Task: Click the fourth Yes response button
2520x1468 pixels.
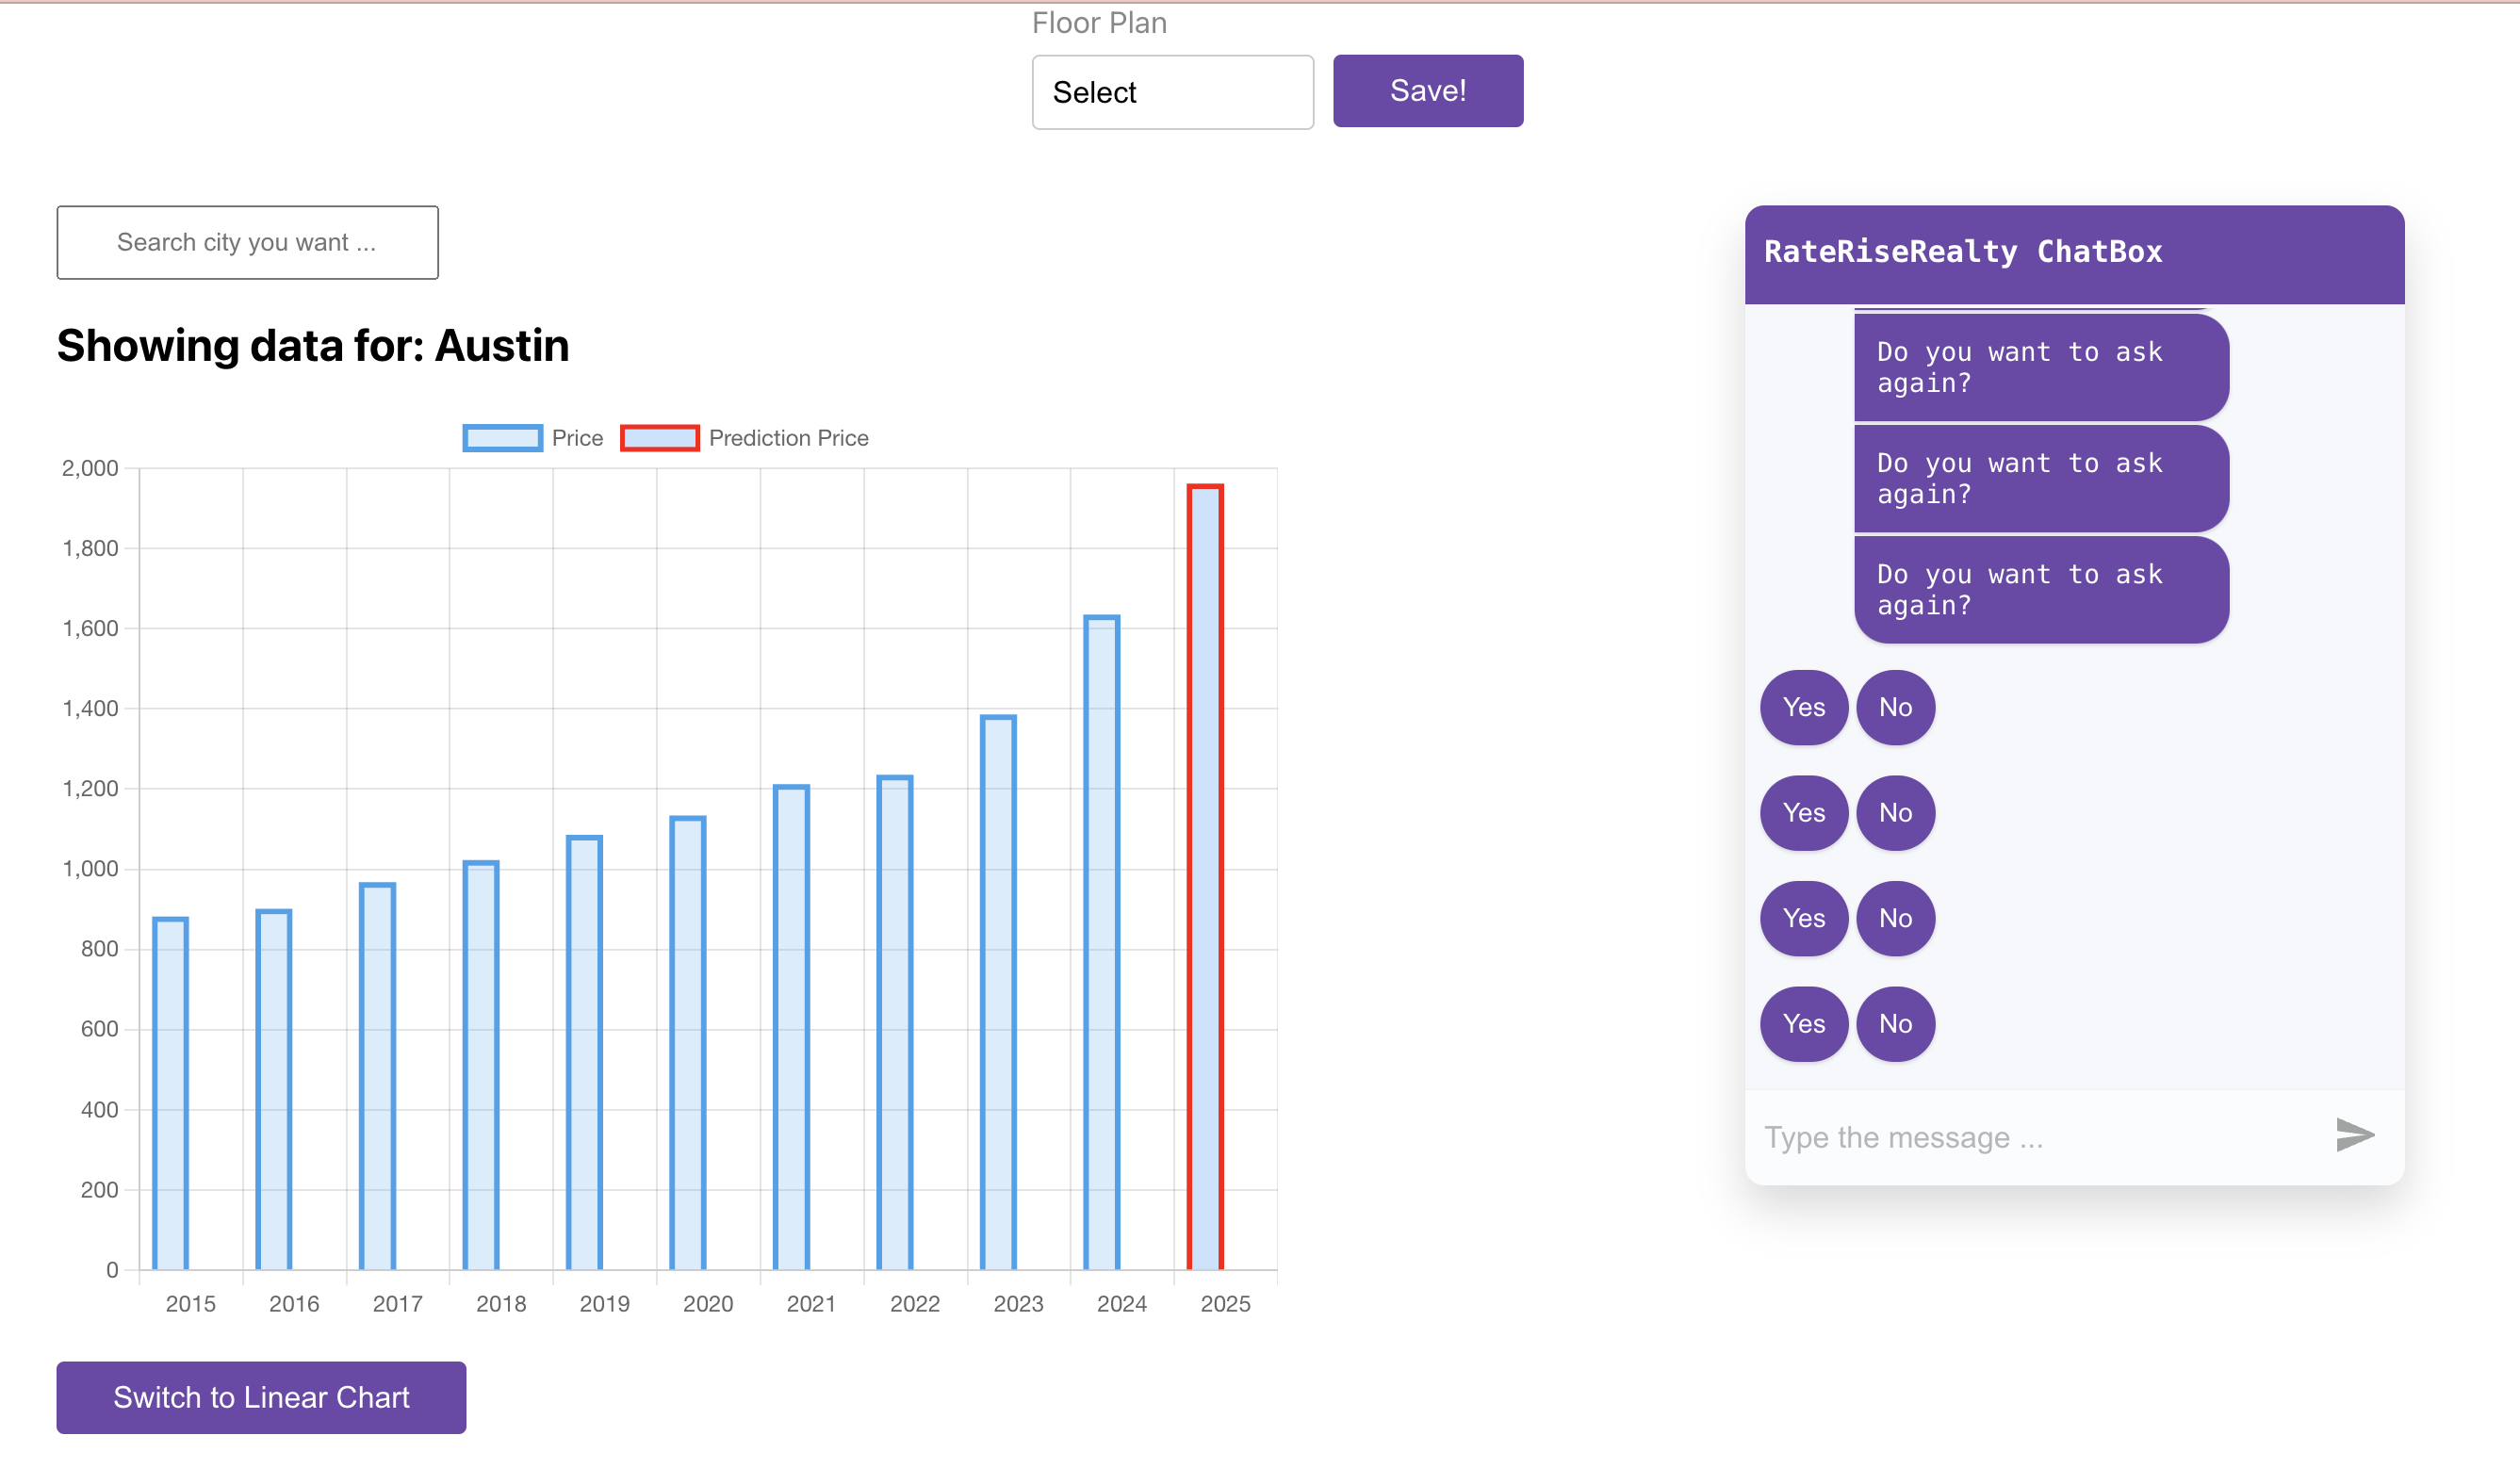Action: [x=1802, y=1022]
